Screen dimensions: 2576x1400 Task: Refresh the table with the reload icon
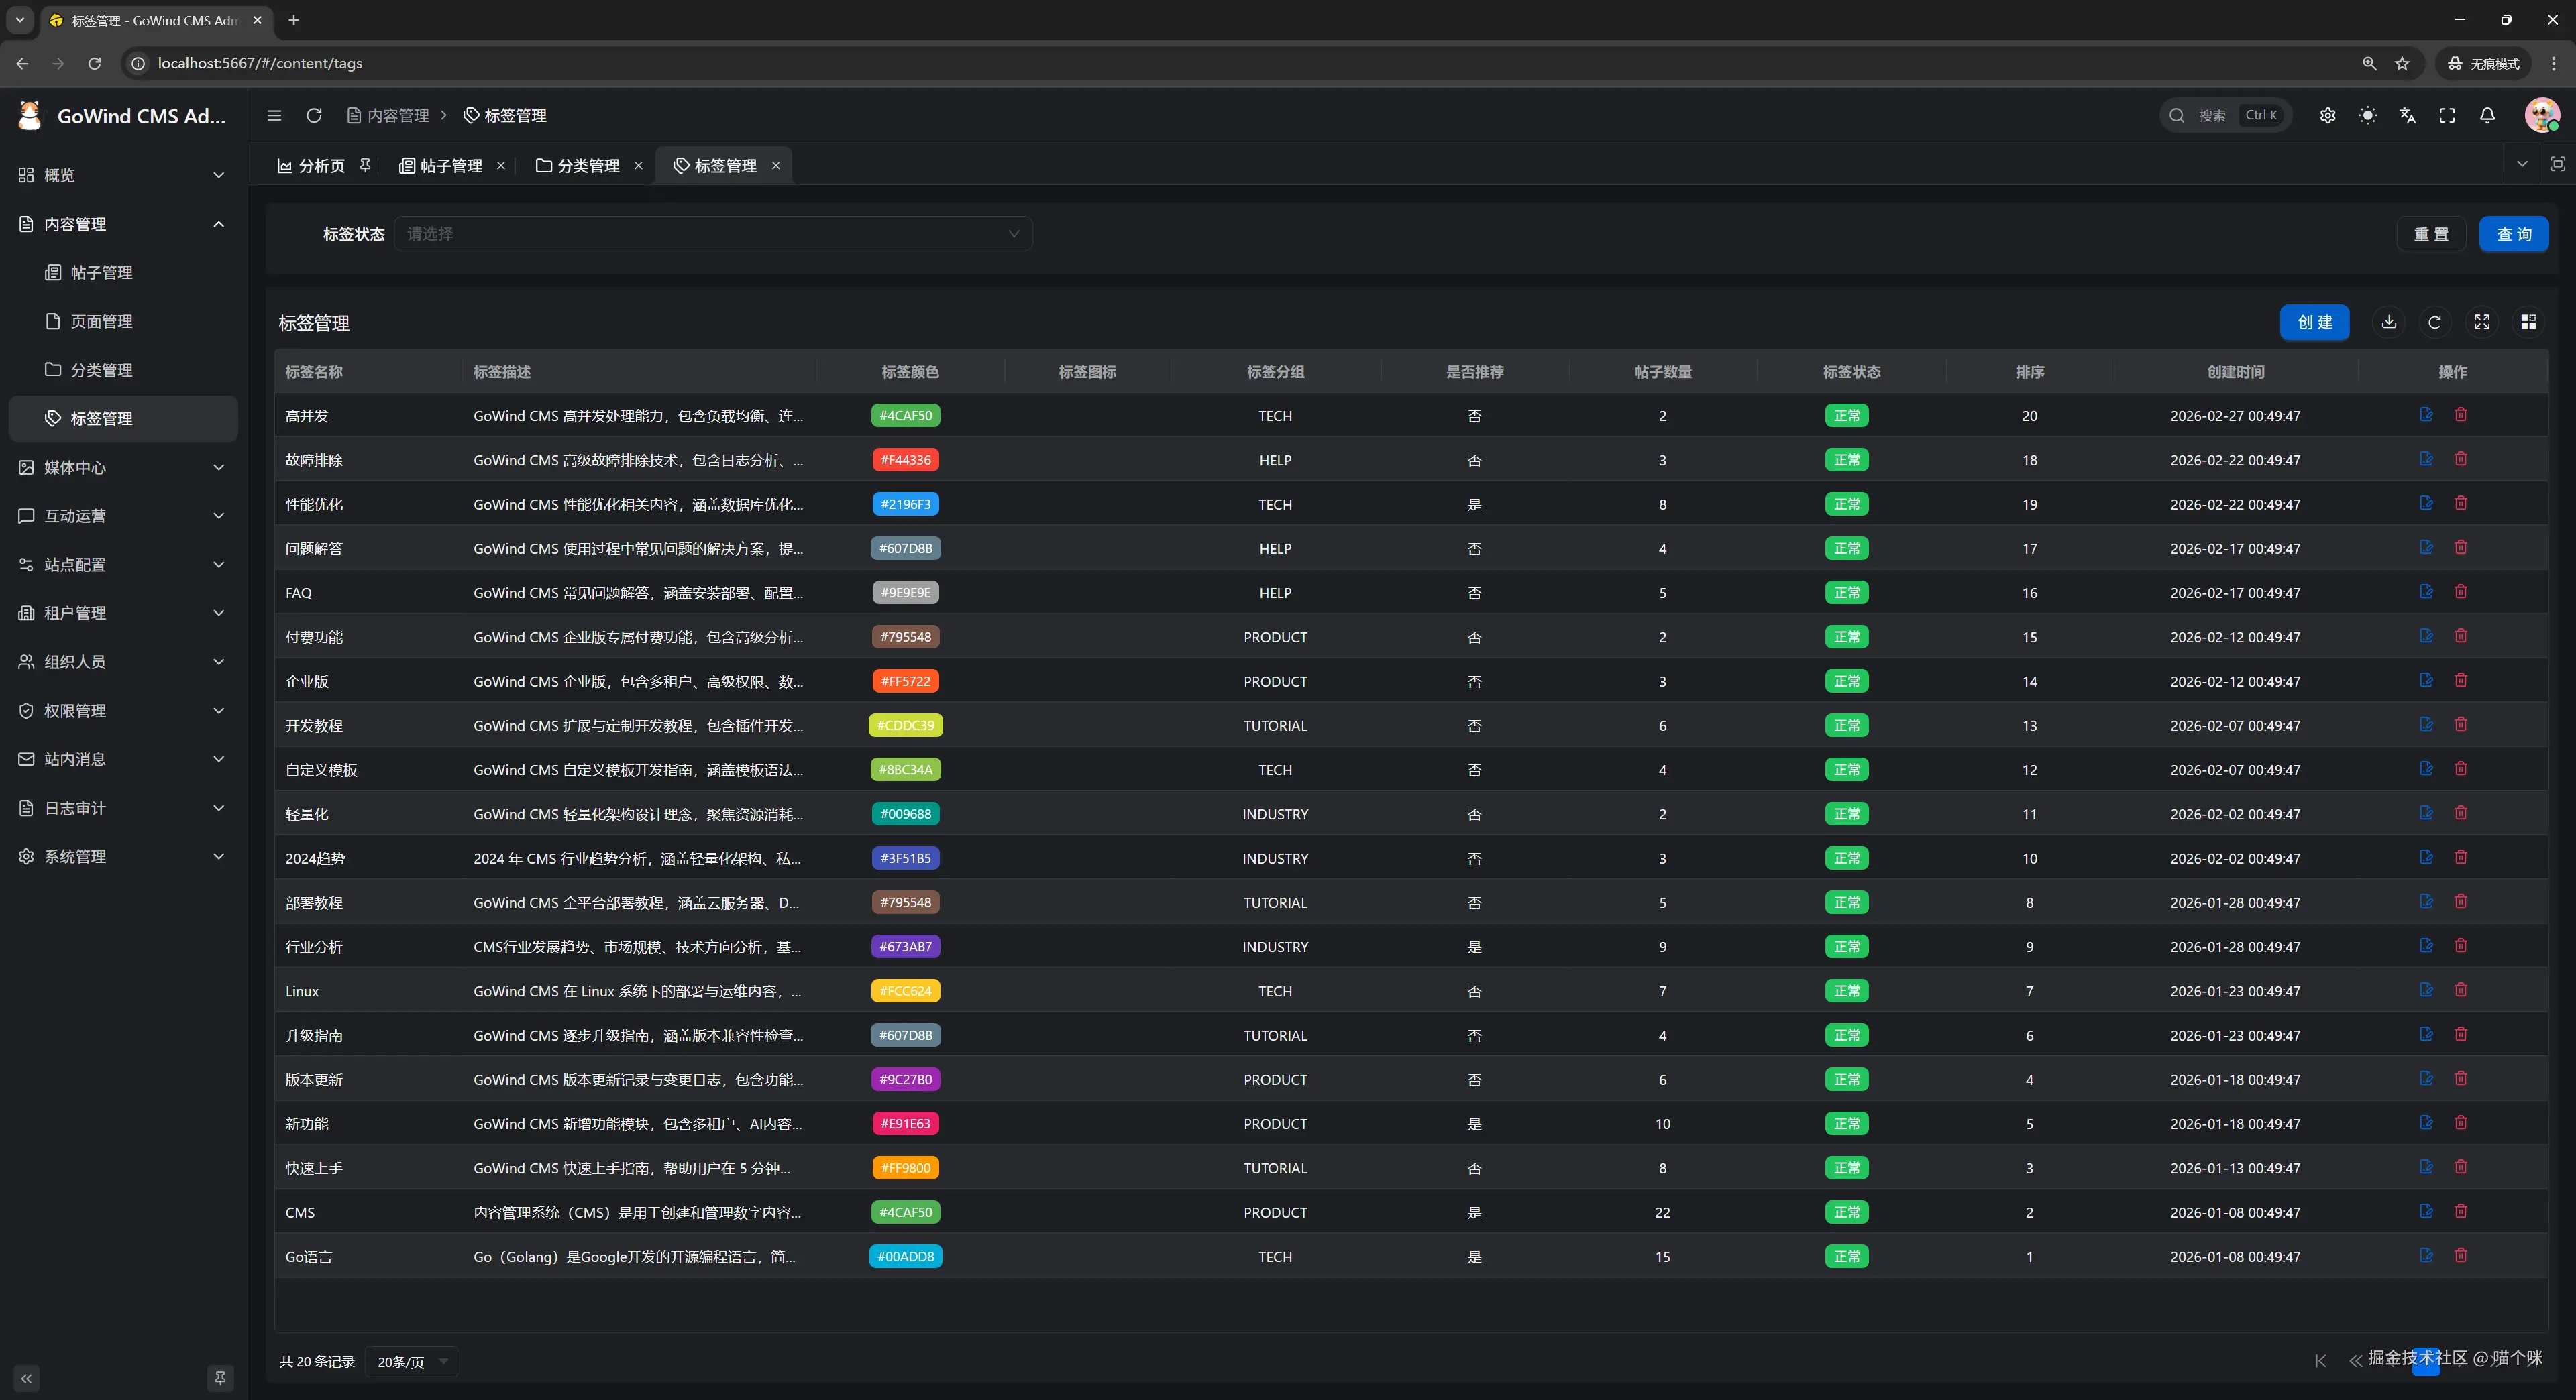point(2435,322)
